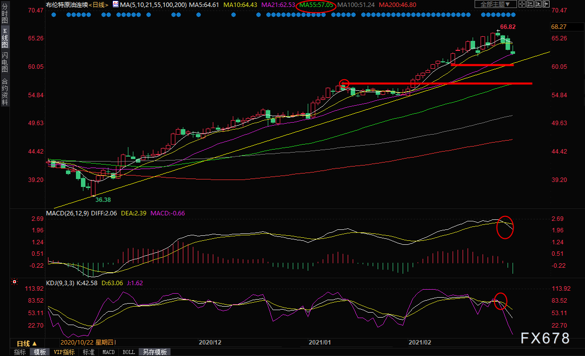Apply the BOLL template button
Viewport: 585px width, 356px height.
tap(129, 352)
